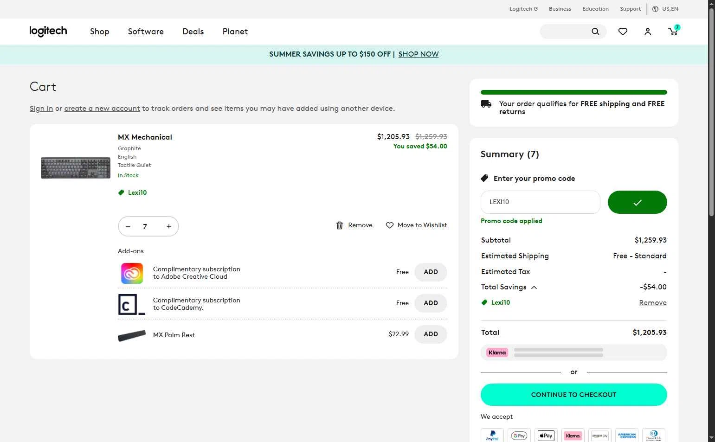715x442 pixels.
Task: Open the Support link
Action: pos(630,9)
